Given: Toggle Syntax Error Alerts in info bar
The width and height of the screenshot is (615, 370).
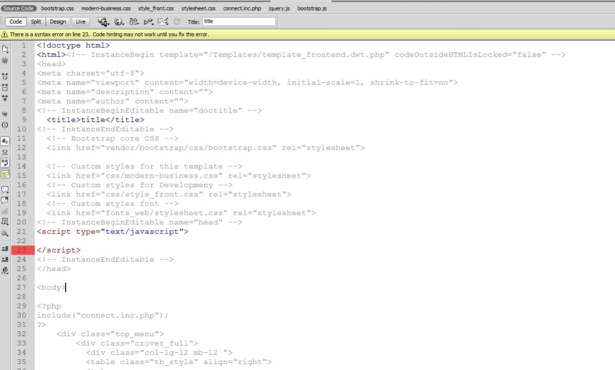Looking at the screenshot, I should (5, 173).
